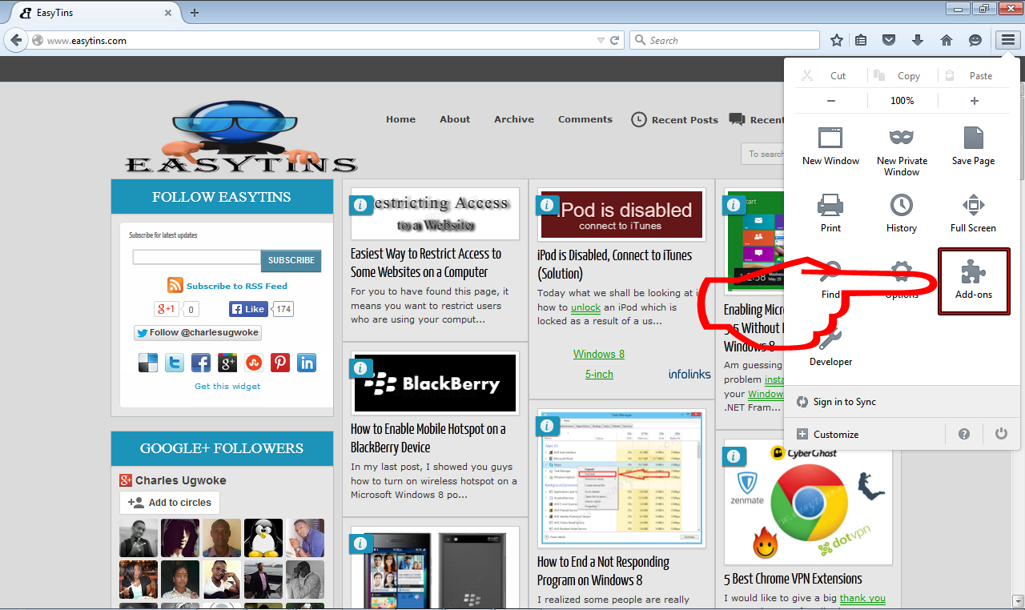Open the Archive navigation link
Viewport: 1025px width, 610px height.
(514, 119)
